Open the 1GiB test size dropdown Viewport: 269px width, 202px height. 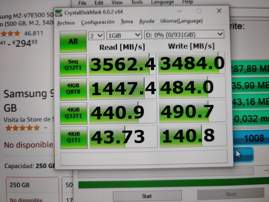tap(124, 35)
